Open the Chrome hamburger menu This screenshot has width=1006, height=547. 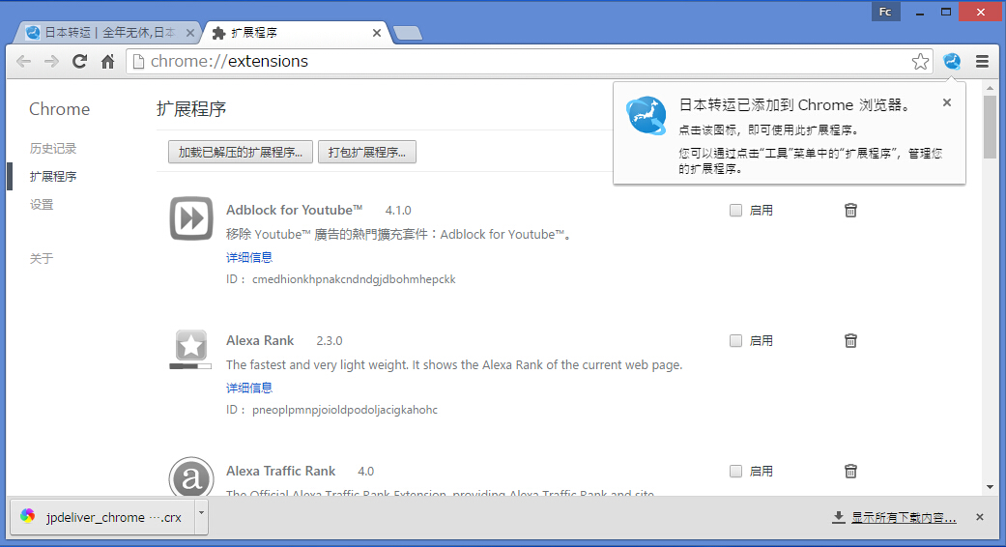coord(982,62)
